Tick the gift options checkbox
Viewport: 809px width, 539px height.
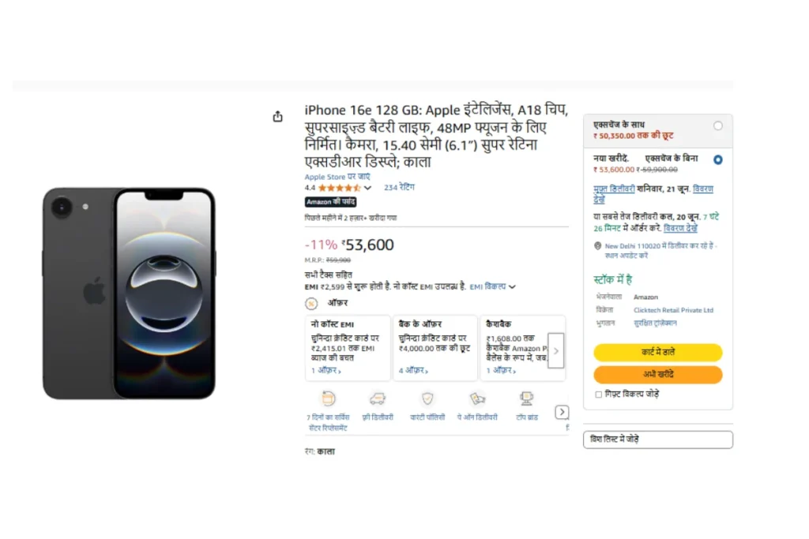[x=599, y=395]
